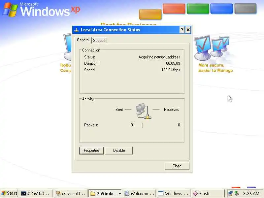Close dialog with title bar X
The width and height of the screenshot is (264, 198).
[188, 30]
